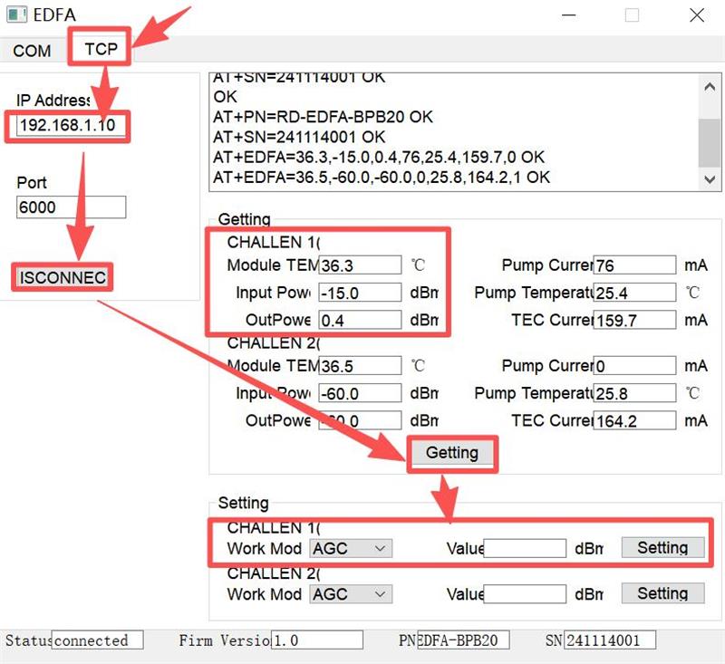Click Channel 2 TEC Current field
Image resolution: width=725 pixels, height=664 pixels.
point(633,420)
